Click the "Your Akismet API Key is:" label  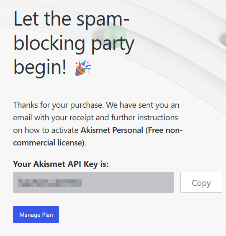coord(61,164)
